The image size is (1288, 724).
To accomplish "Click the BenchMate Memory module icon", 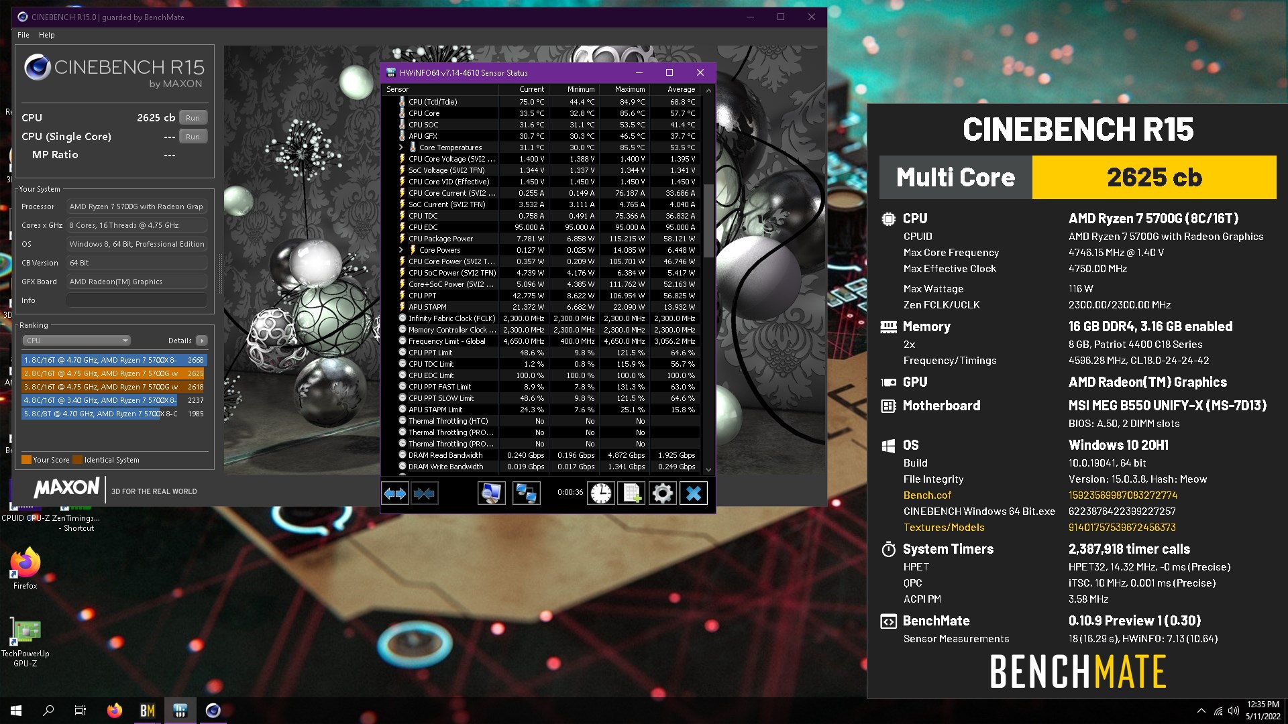I will click(x=888, y=326).
